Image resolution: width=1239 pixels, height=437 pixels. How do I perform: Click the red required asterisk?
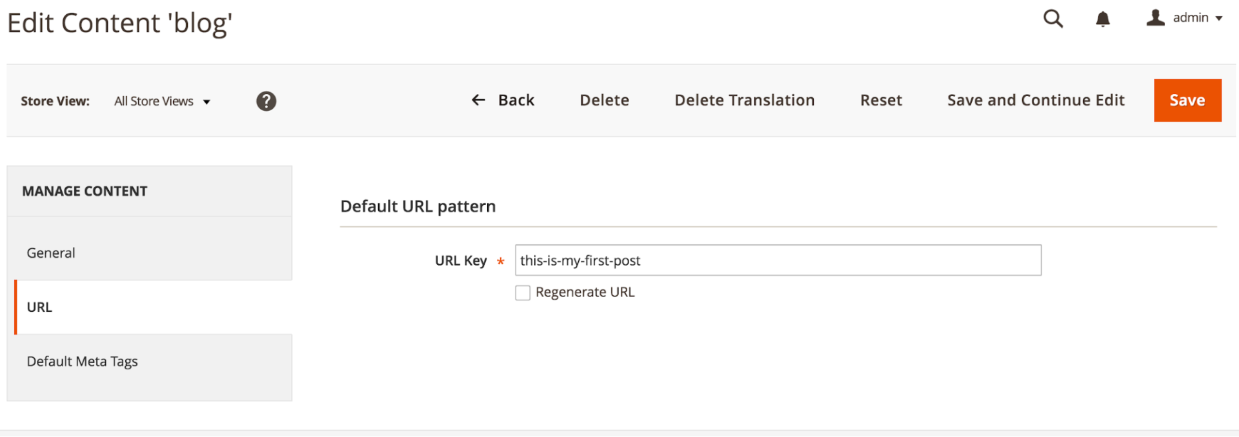tap(500, 262)
